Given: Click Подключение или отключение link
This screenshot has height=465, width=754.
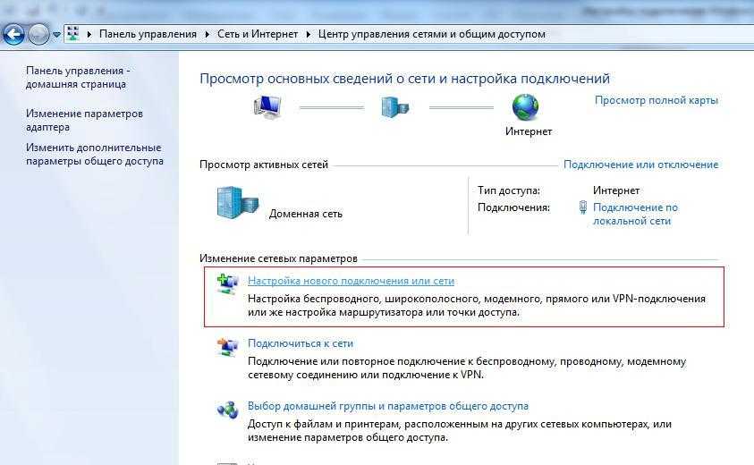Looking at the screenshot, I should [640, 165].
